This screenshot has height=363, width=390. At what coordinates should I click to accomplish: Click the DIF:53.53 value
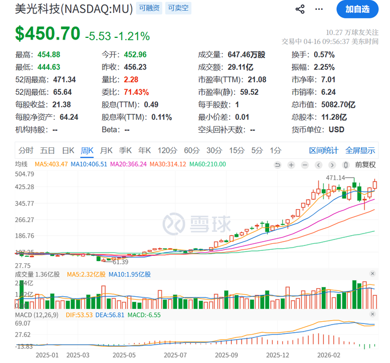click(x=79, y=315)
